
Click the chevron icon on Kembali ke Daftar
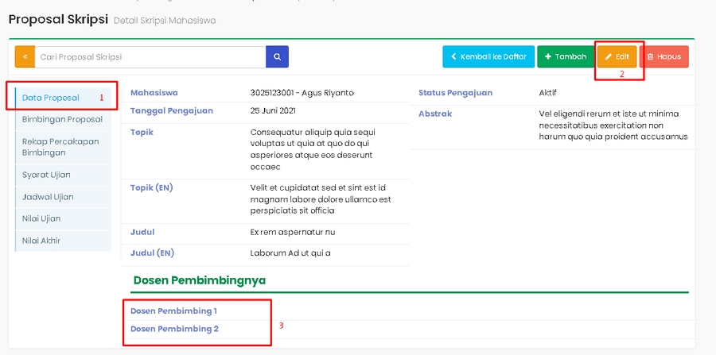[454, 57]
